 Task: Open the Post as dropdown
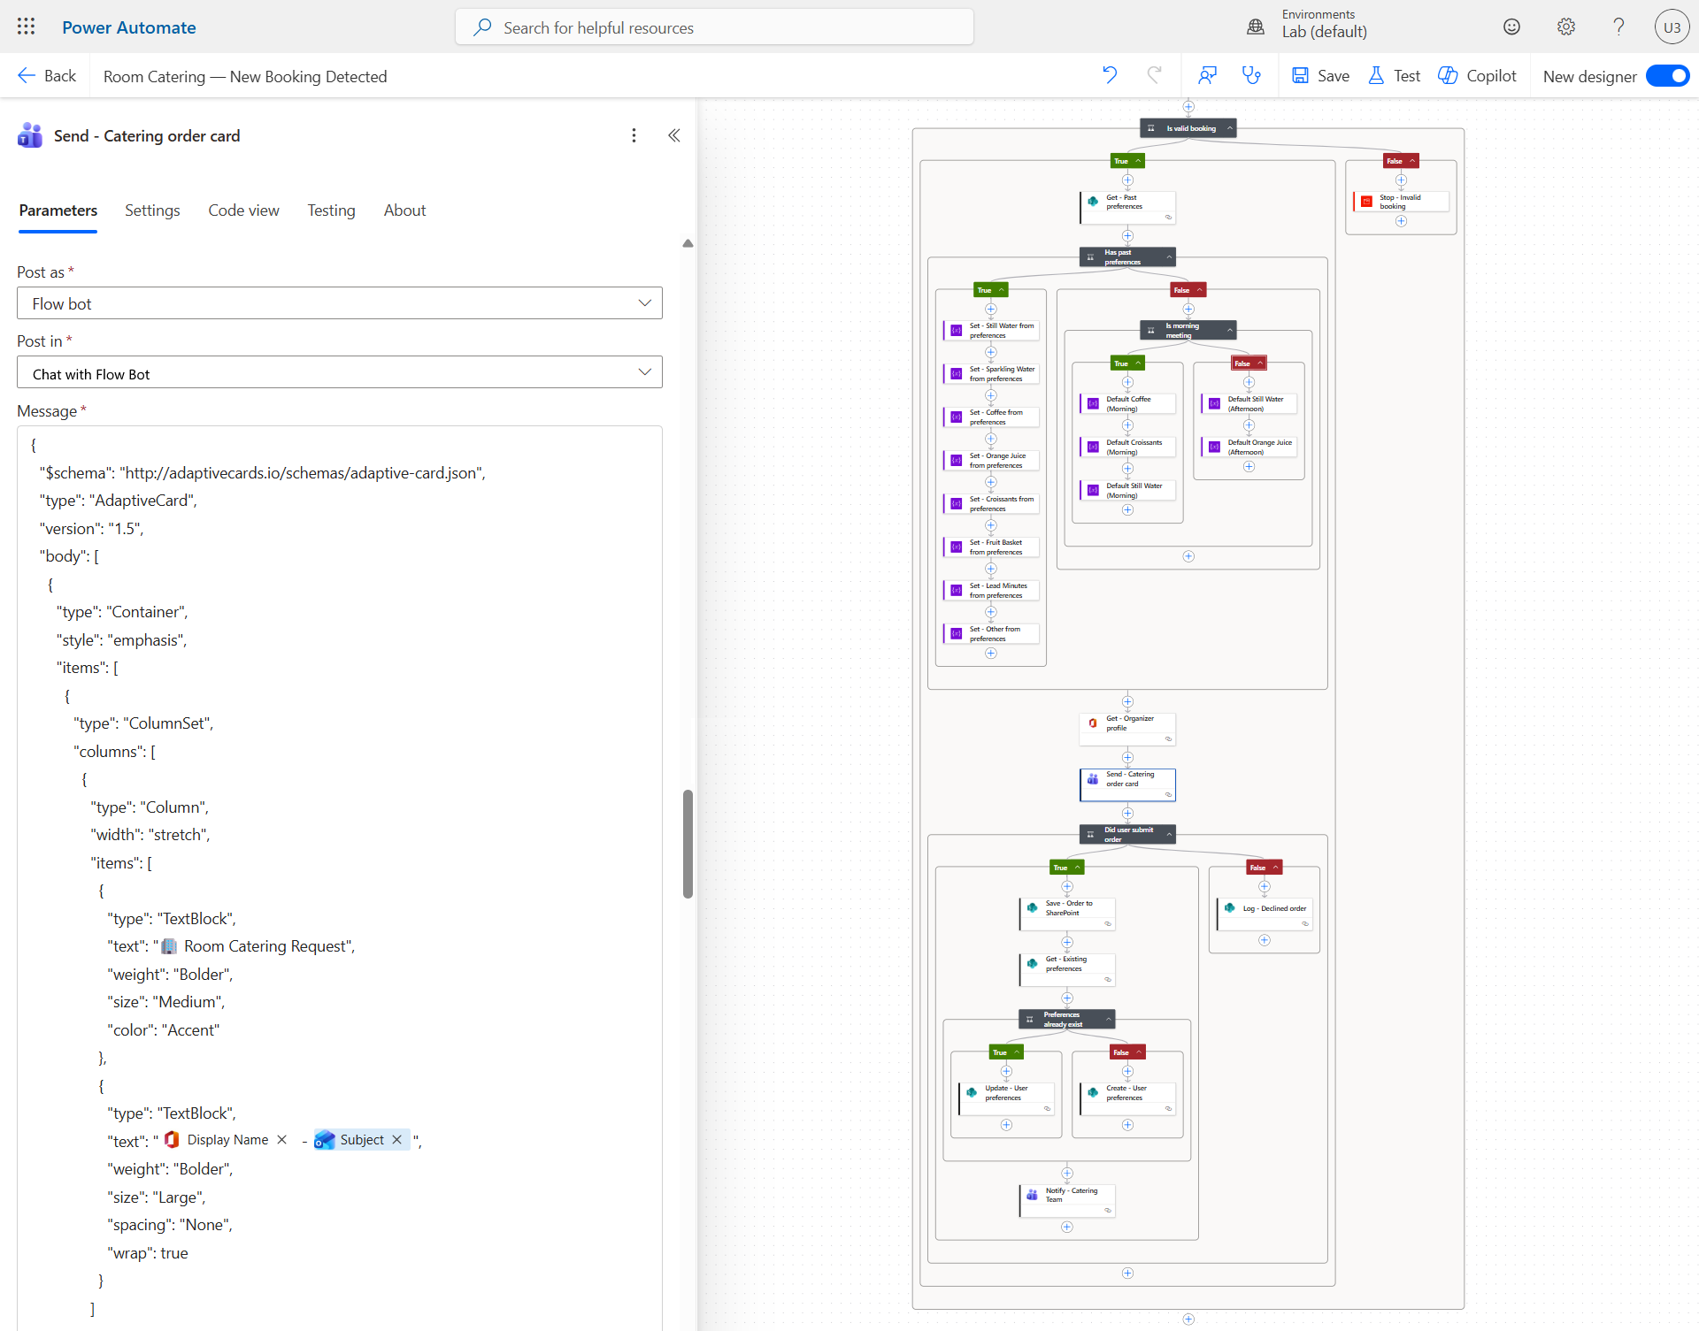(x=340, y=303)
